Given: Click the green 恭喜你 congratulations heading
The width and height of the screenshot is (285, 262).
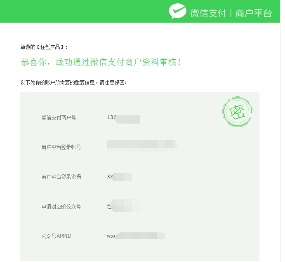Looking at the screenshot, I should pos(101,63).
